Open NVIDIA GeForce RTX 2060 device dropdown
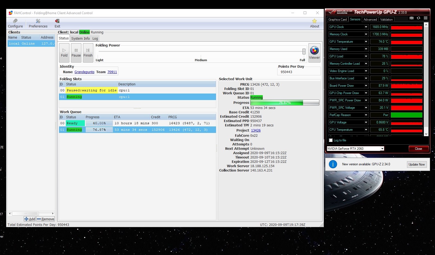The height and width of the screenshot is (255, 435). click(x=382, y=149)
